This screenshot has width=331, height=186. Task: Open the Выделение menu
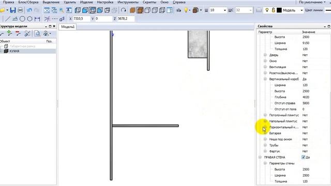pyautogui.click(x=51, y=2)
